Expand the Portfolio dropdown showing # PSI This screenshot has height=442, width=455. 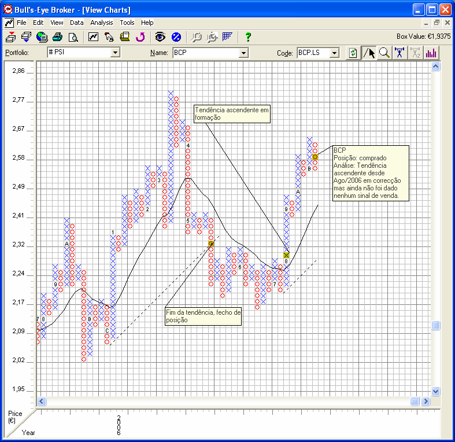point(115,53)
